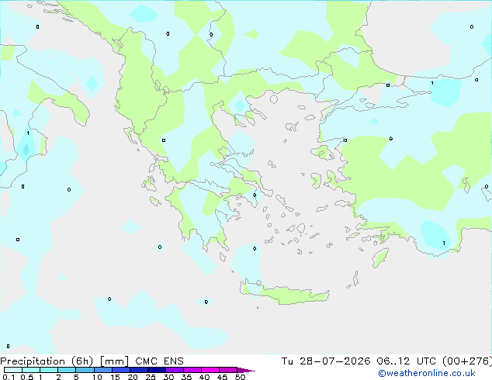Click the "50" legend scale value

[241, 377]
